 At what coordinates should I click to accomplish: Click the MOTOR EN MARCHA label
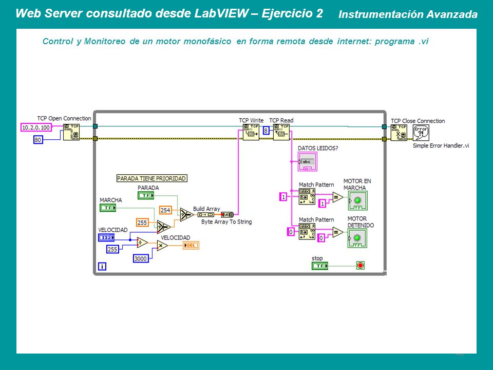click(x=357, y=184)
